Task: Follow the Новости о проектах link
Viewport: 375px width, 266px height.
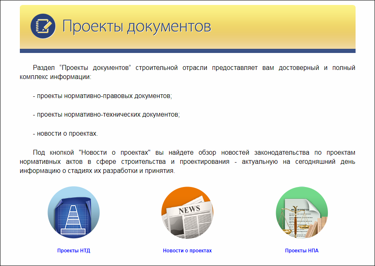Action: pyautogui.click(x=187, y=251)
